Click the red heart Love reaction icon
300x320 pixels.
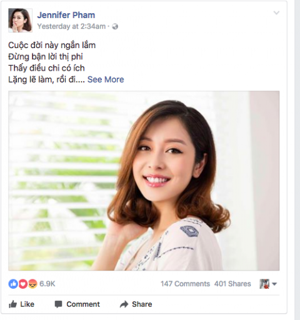pos(23,284)
